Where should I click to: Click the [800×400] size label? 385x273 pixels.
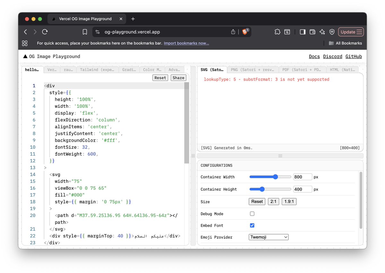point(349,148)
